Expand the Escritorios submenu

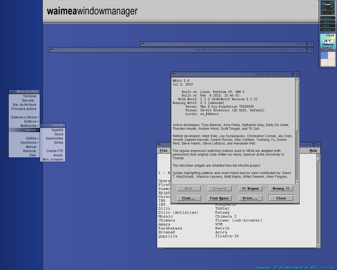coord(24,143)
